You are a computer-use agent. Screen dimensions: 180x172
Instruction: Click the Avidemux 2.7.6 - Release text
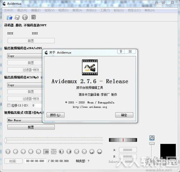(x=90, y=81)
